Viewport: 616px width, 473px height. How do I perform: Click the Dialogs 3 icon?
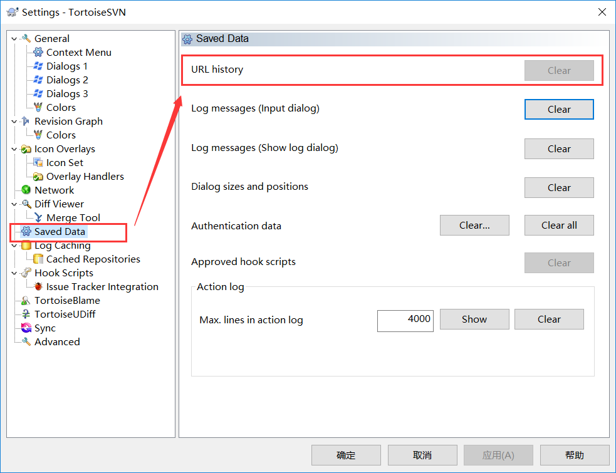tap(38, 93)
